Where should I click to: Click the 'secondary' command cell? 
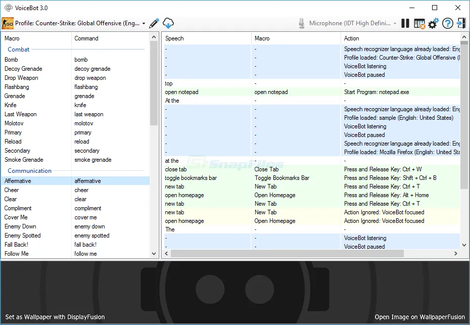(87, 151)
